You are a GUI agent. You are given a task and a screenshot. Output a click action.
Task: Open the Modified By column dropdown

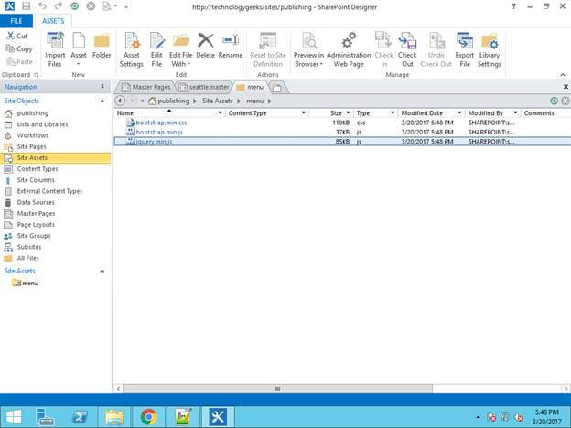click(x=515, y=112)
